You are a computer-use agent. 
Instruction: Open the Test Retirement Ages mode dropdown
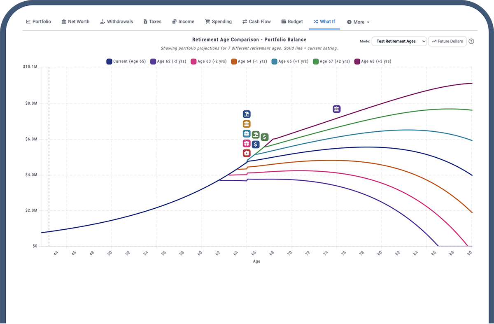(398, 41)
